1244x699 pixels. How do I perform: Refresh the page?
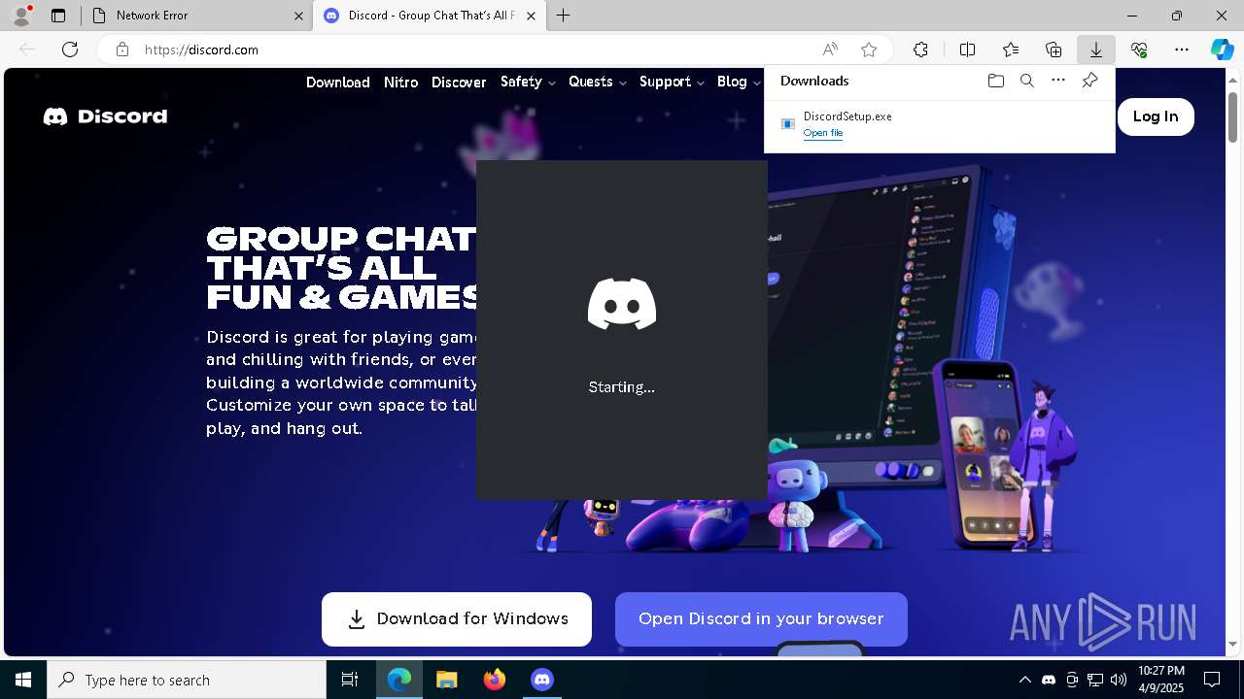coord(70,50)
